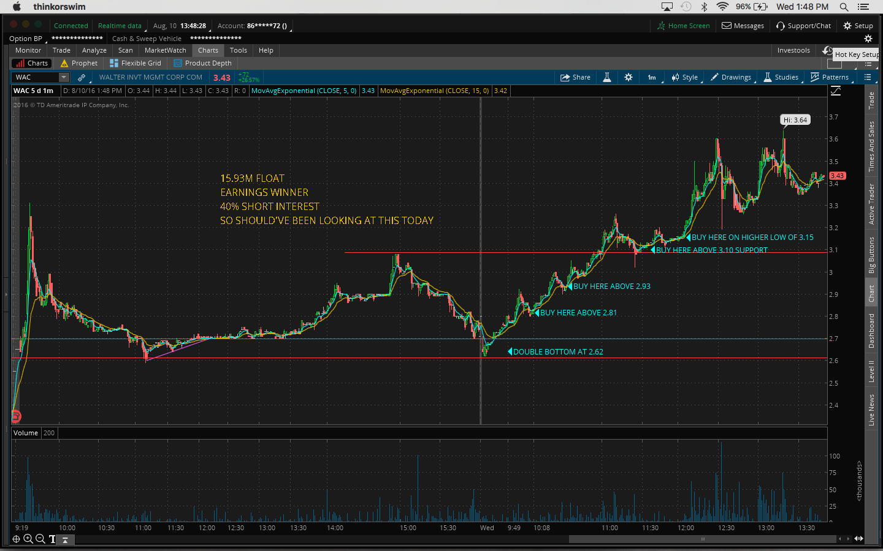Open the chart Style menu
The width and height of the screenshot is (883, 551).
point(685,77)
